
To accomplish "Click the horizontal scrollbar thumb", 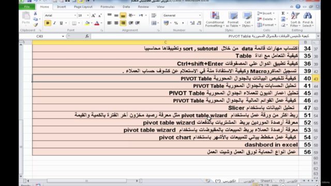I will pyautogui.click(x=86, y=181).
